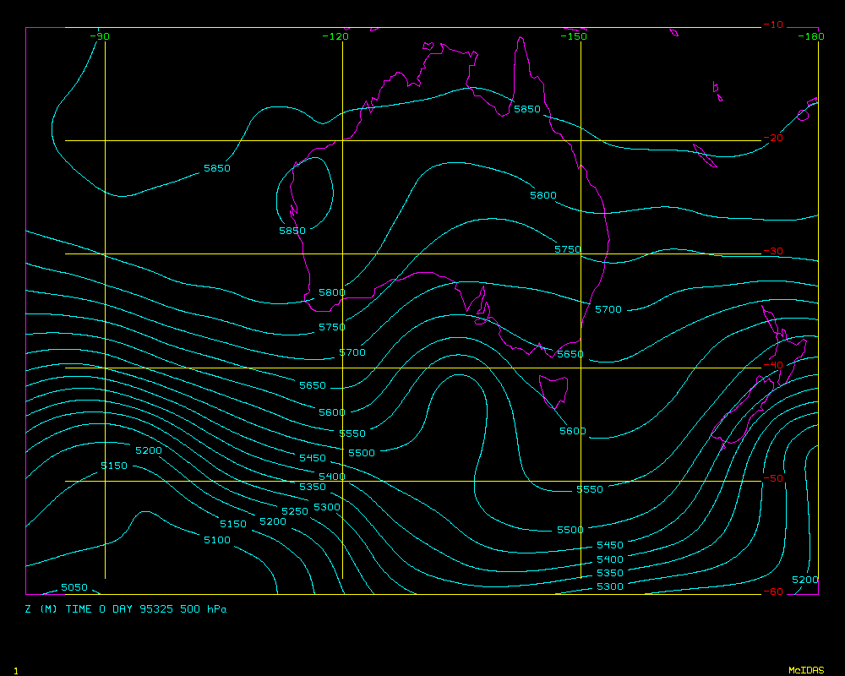Click the frame number 1 at bottom-left

coord(15,670)
